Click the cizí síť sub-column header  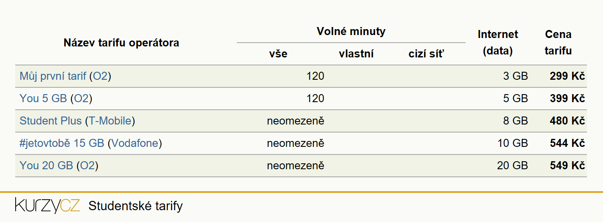[427, 54]
